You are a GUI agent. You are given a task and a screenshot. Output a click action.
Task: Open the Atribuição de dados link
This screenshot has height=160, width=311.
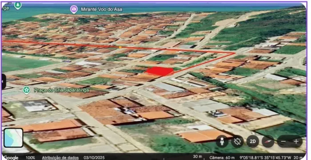point(60,158)
